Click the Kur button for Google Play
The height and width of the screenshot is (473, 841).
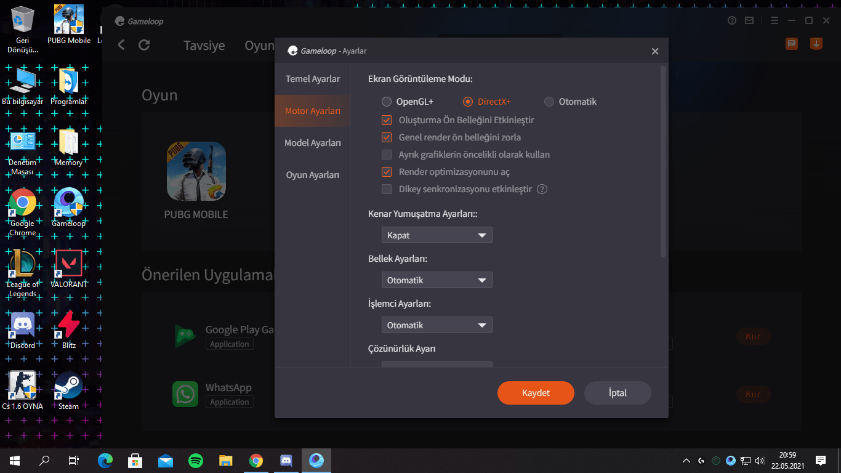tap(753, 337)
